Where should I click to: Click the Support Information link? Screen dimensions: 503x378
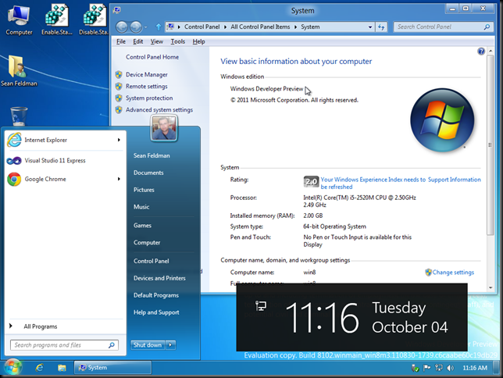click(x=455, y=180)
